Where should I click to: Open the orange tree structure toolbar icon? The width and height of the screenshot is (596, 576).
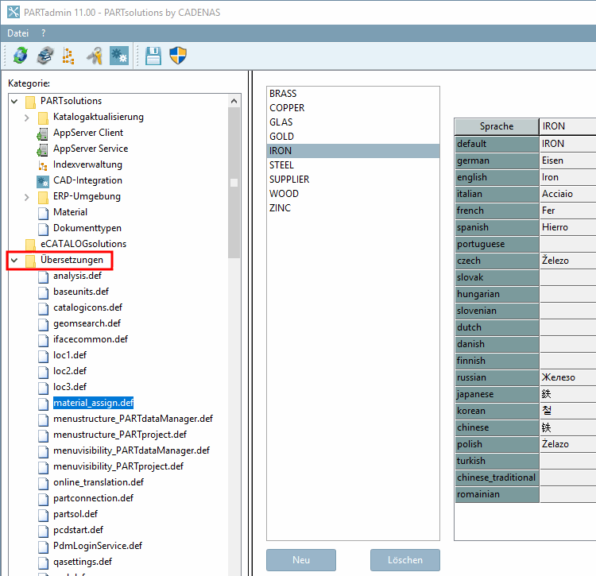click(68, 55)
